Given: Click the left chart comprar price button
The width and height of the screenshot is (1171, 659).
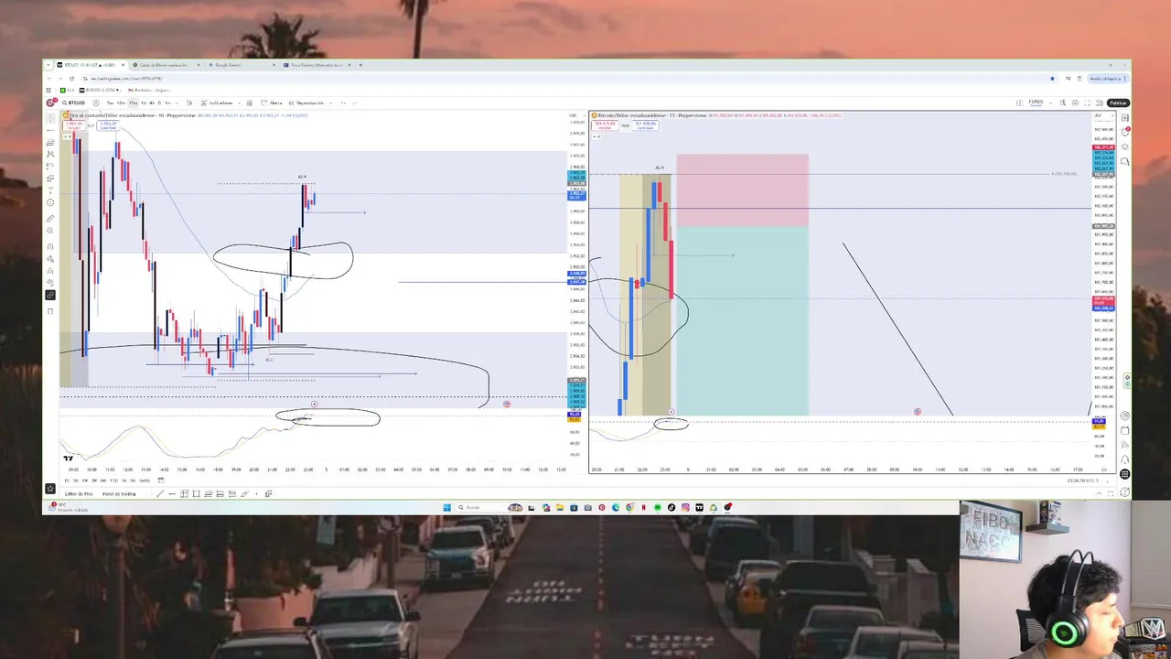Looking at the screenshot, I should point(108,125).
